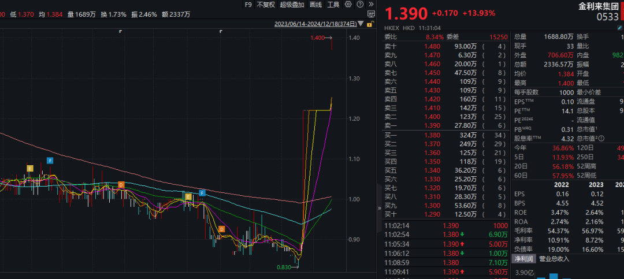Open the 不复权 adjustment dropdown

pyautogui.click(x=266, y=5)
